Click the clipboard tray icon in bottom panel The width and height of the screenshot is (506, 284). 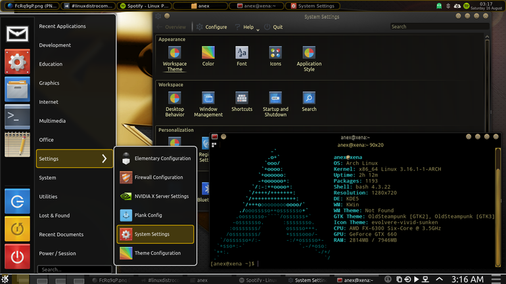(399, 279)
